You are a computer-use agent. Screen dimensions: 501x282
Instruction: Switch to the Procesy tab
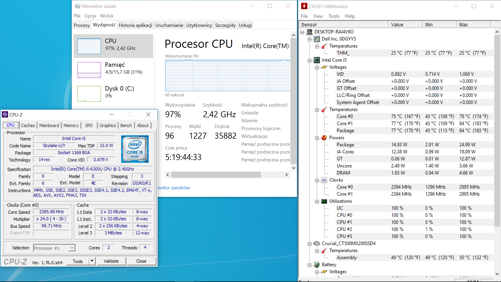click(x=82, y=25)
